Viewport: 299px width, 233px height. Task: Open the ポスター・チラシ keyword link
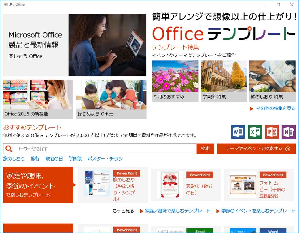[x=105, y=158]
